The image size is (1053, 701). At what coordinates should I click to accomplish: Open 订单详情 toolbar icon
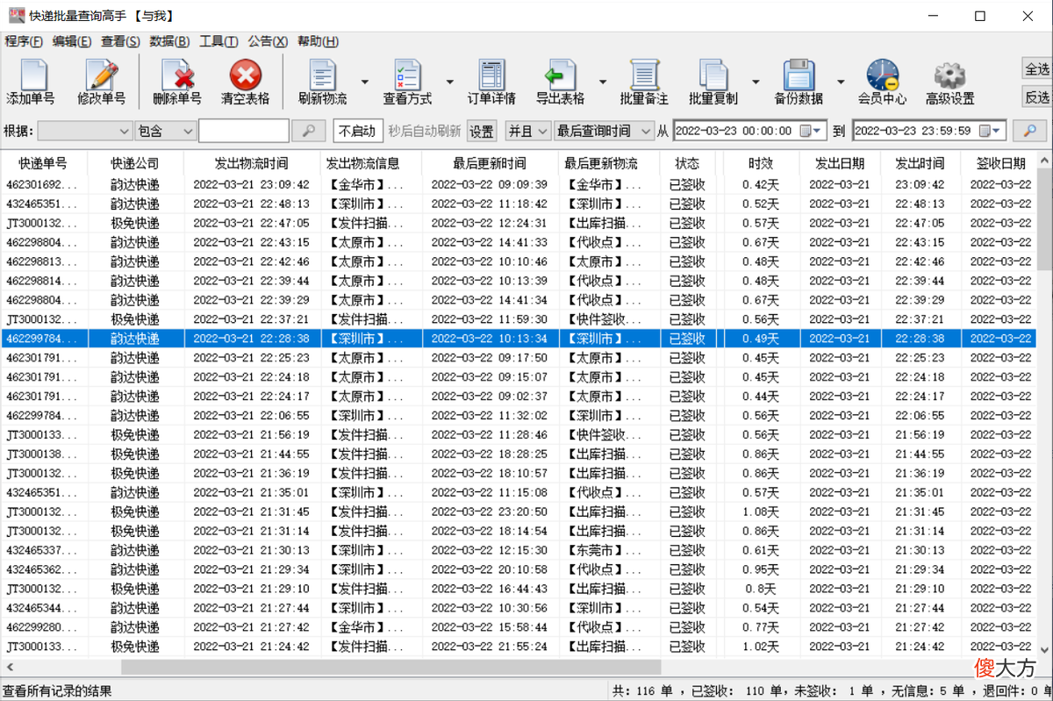click(491, 75)
